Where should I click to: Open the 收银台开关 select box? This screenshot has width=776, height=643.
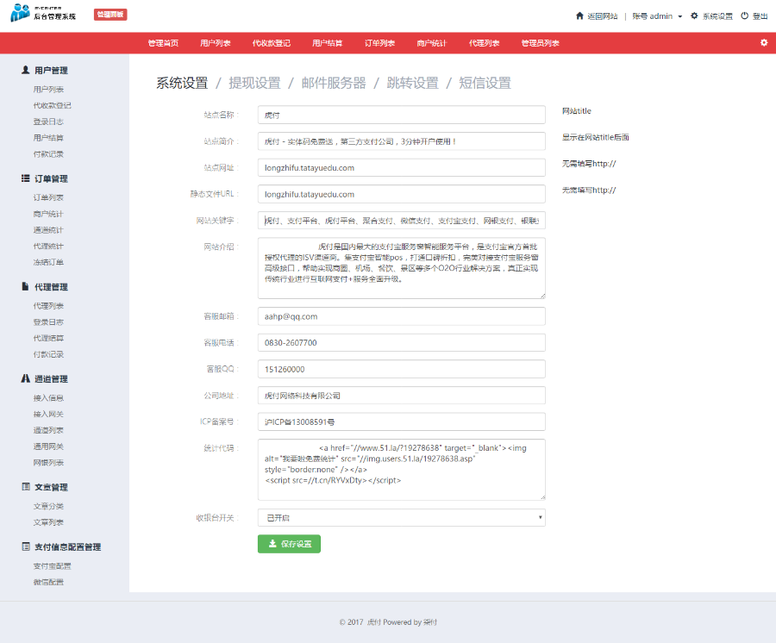pos(401,518)
